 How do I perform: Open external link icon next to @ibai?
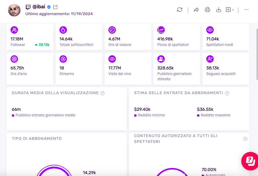click(x=55, y=7)
